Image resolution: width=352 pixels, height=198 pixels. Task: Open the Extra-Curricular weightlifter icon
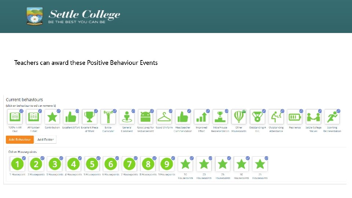108,117
